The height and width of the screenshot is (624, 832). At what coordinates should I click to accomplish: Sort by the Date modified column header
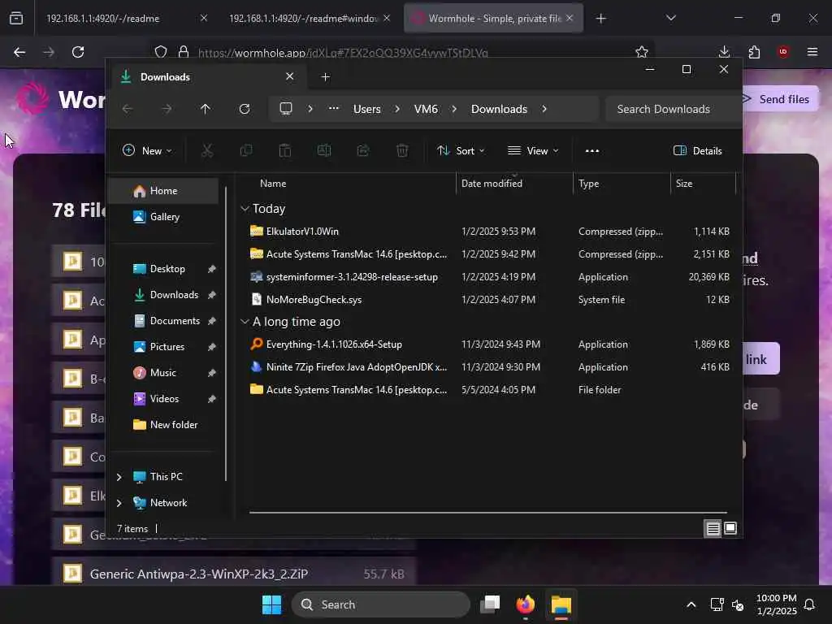[x=513, y=184]
